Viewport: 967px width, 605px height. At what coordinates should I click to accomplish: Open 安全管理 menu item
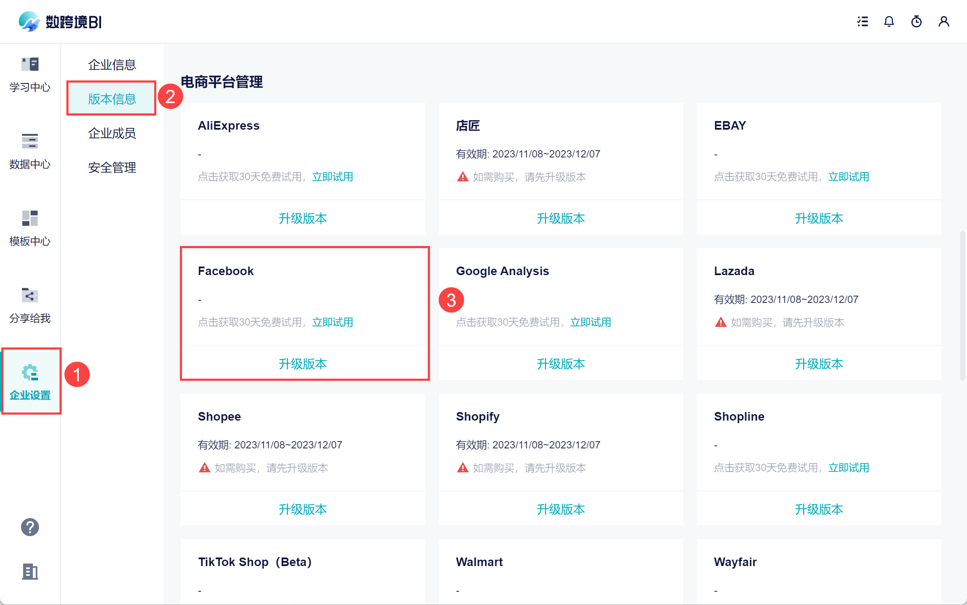click(112, 167)
